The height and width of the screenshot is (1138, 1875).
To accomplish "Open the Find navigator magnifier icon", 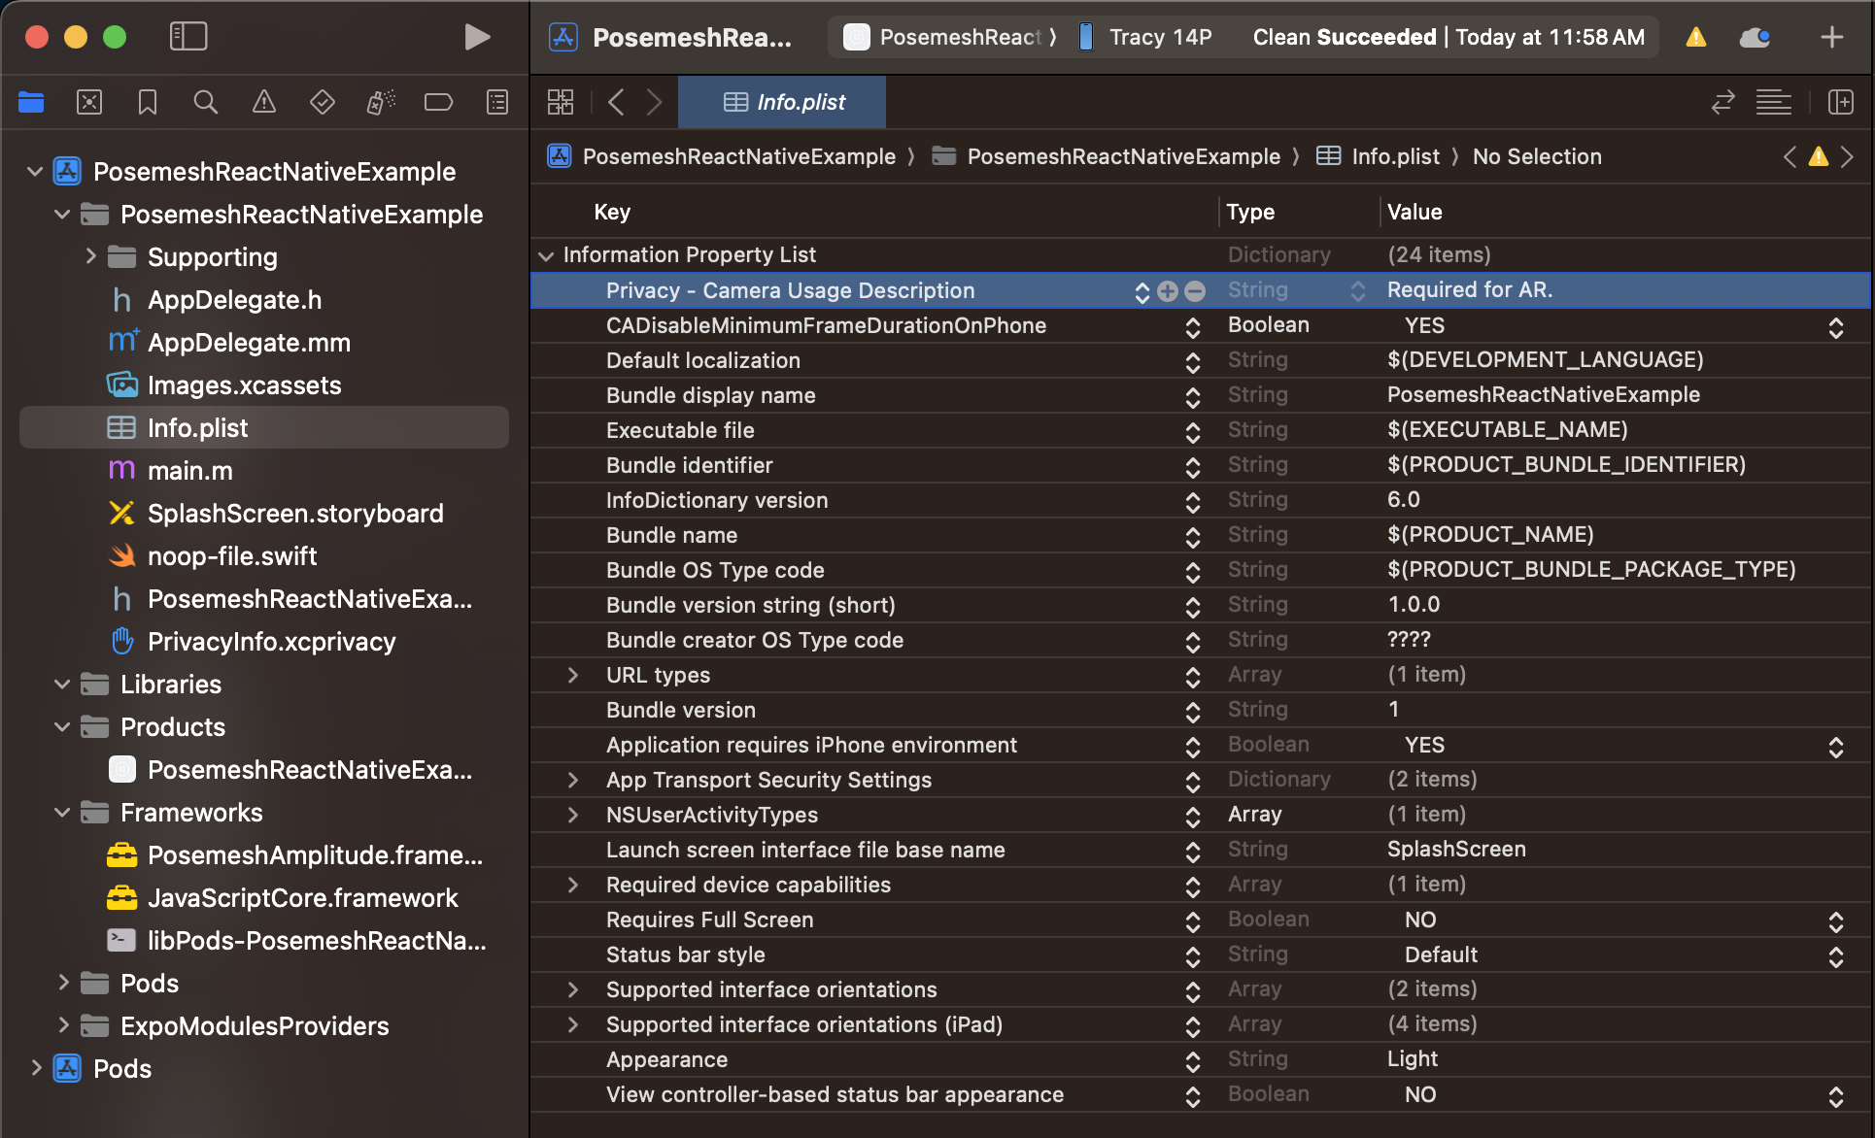I will coord(205,102).
